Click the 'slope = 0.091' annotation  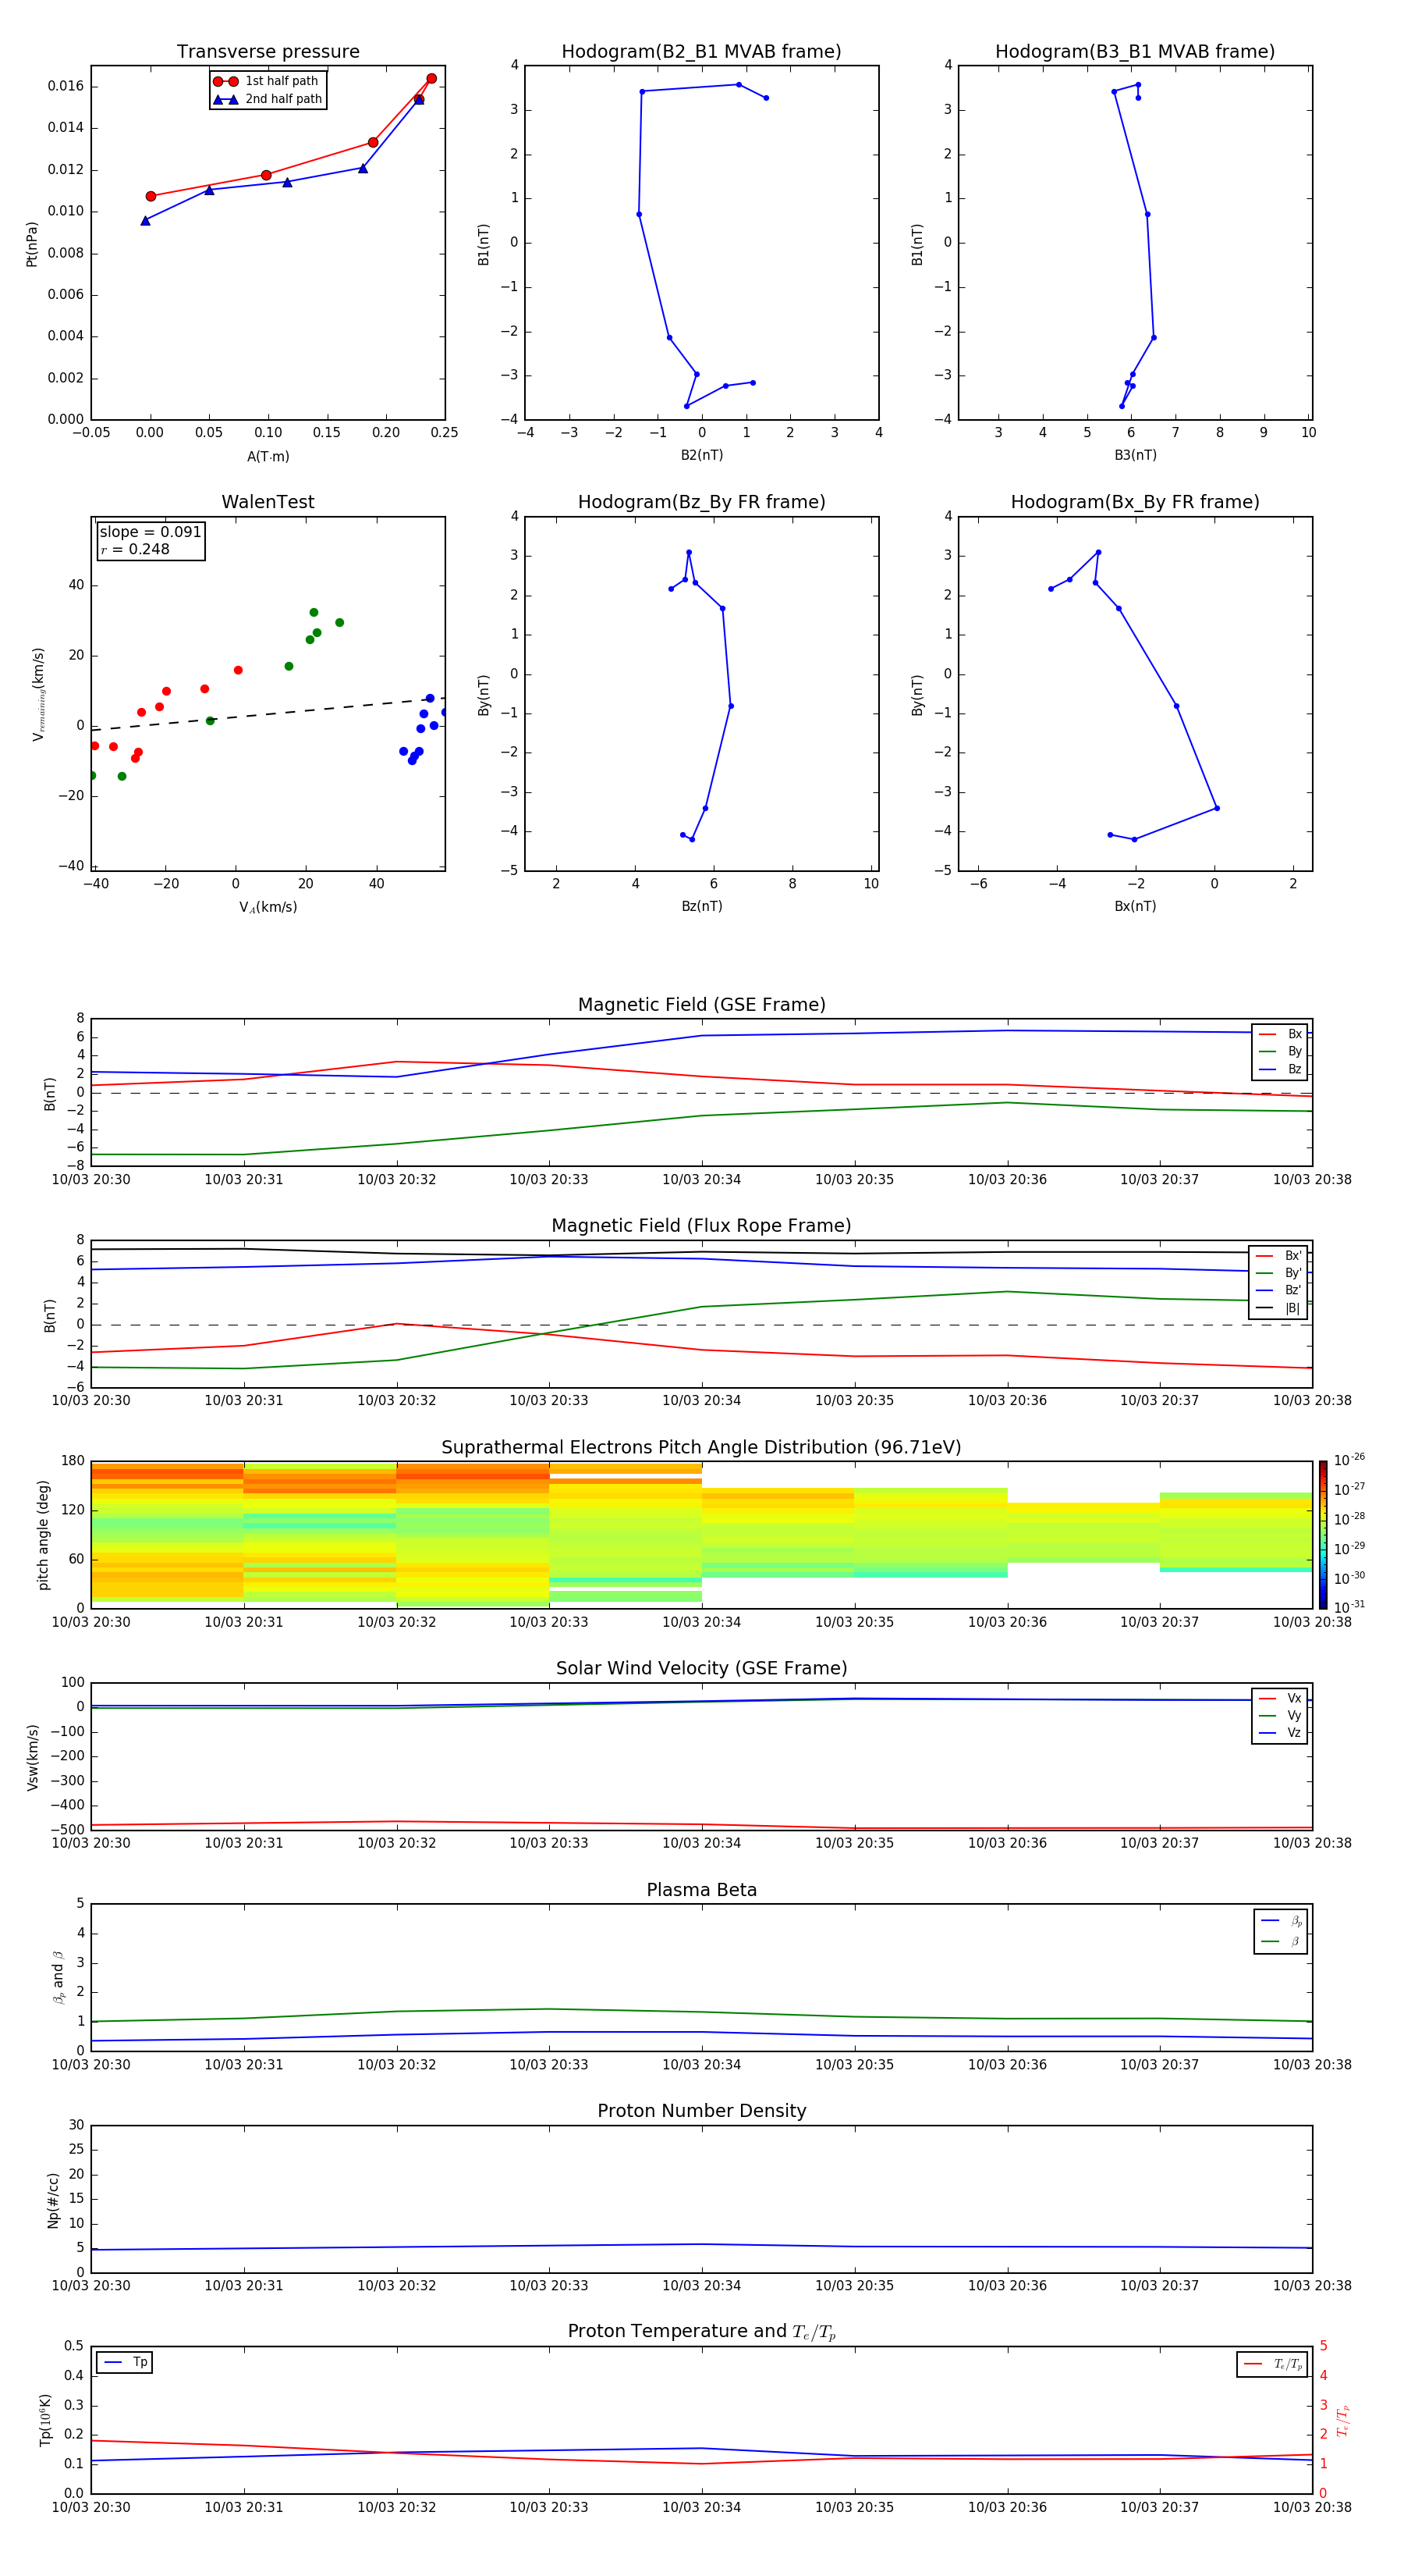(x=150, y=532)
